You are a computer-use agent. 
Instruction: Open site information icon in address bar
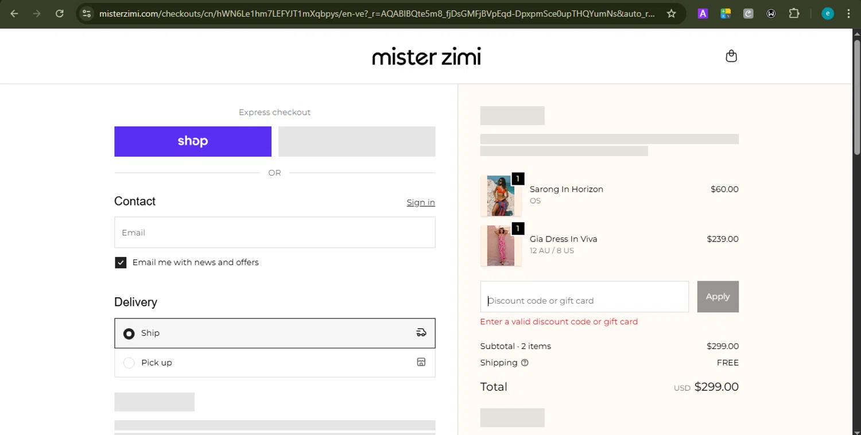coord(87,14)
